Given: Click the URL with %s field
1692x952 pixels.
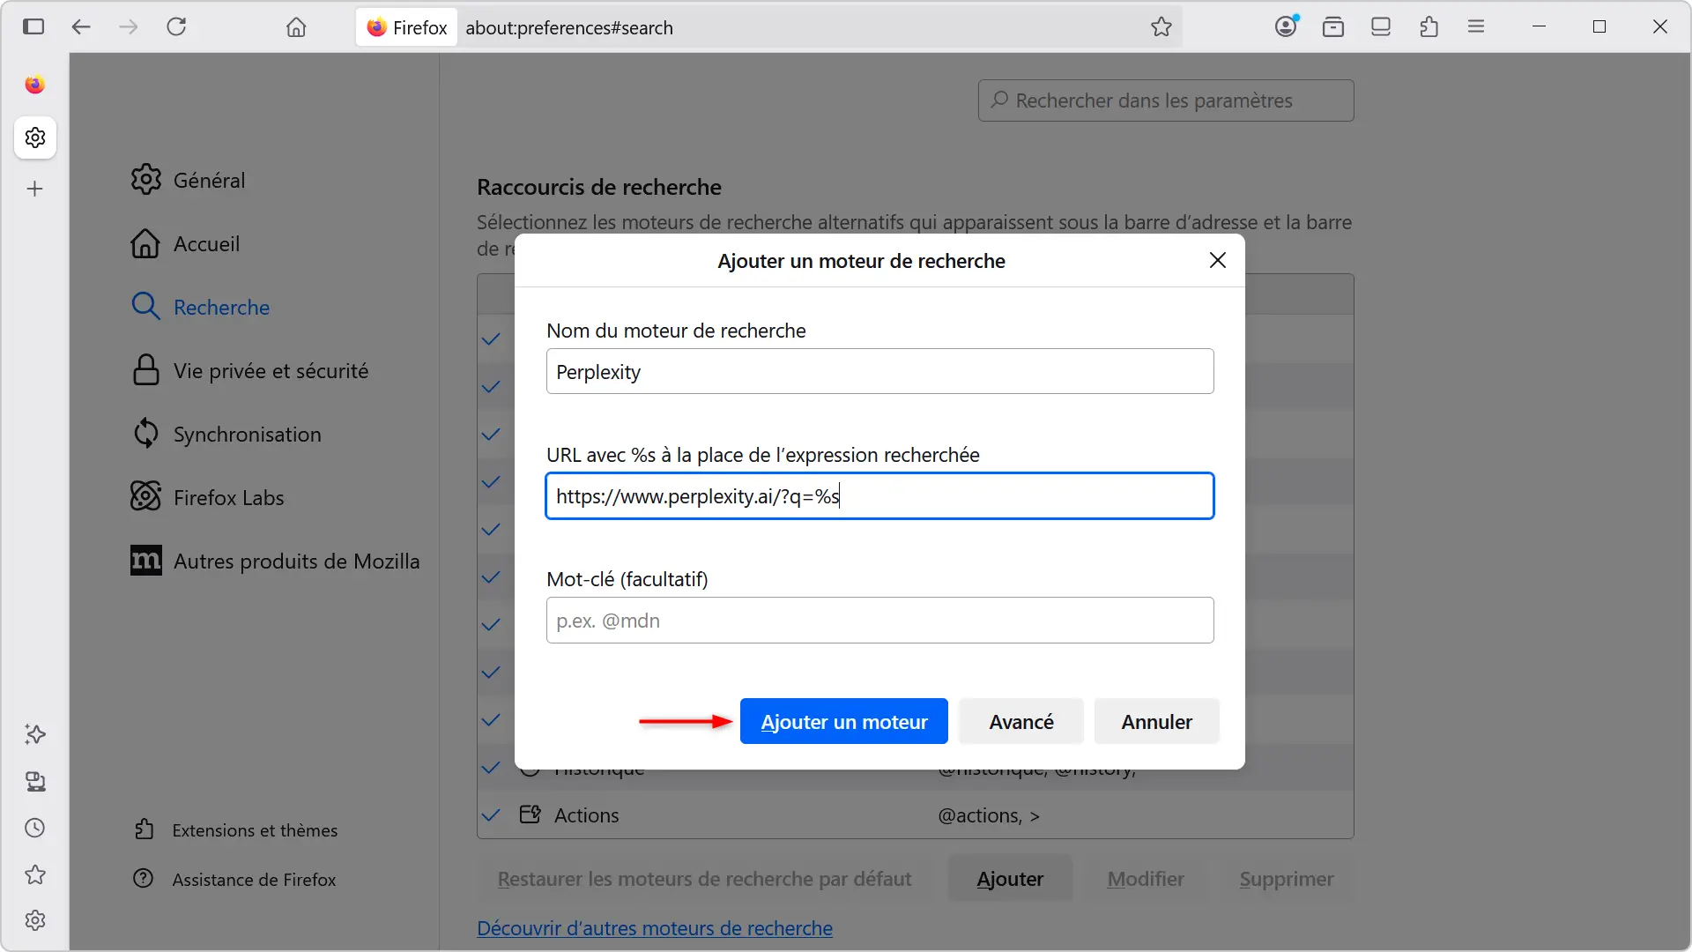Looking at the screenshot, I should coord(879,496).
